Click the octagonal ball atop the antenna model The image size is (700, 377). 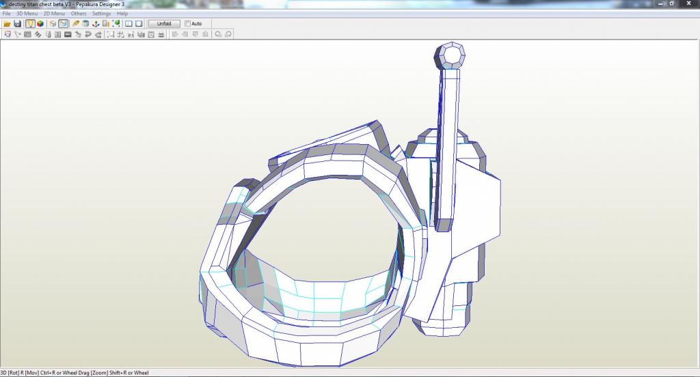(450, 56)
